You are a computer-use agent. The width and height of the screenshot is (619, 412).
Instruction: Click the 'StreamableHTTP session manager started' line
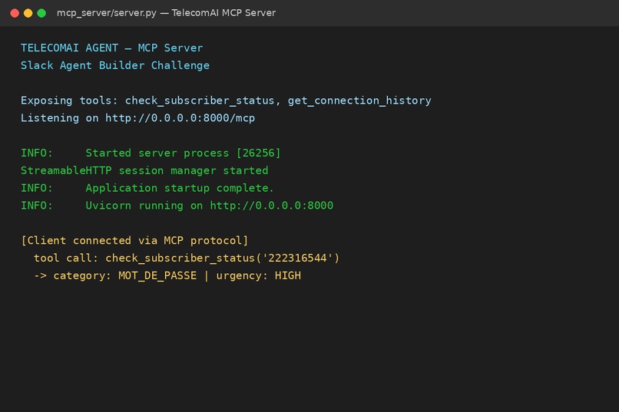coord(144,171)
